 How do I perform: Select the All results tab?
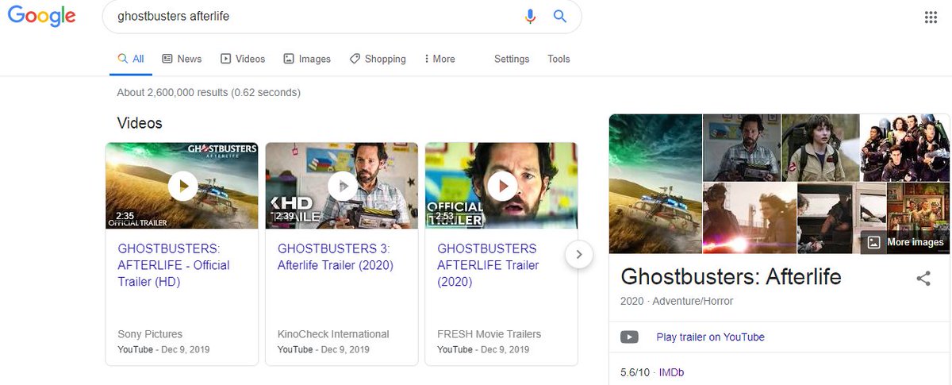[x=131, y=59]
